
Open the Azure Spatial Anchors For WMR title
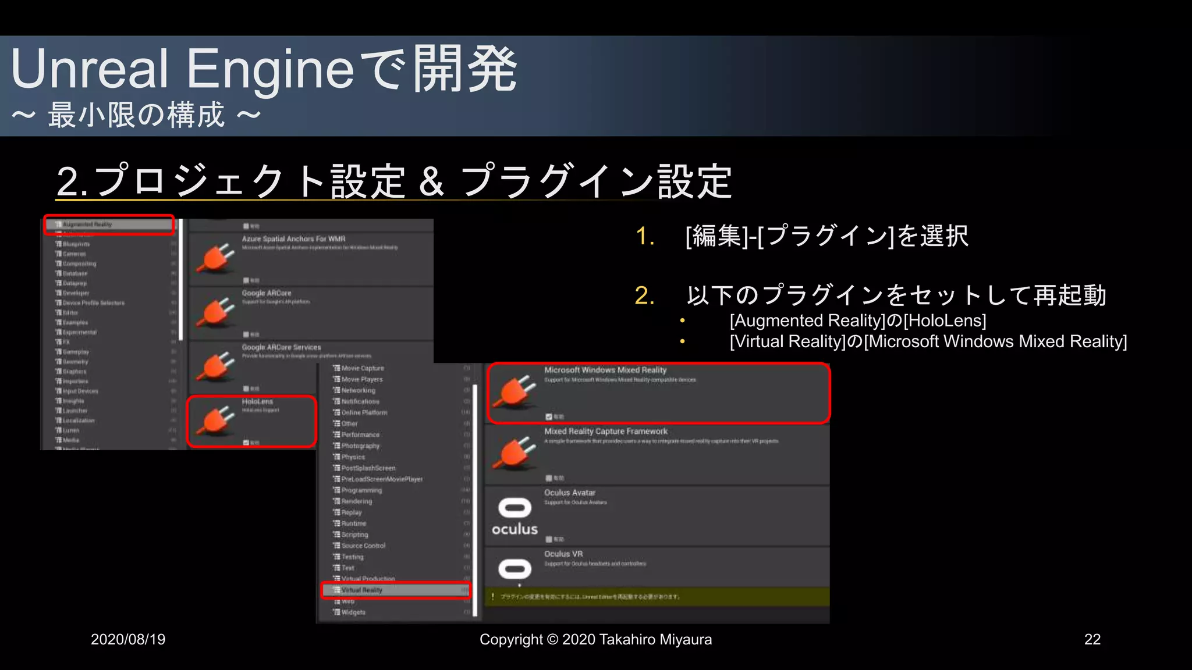293,239
